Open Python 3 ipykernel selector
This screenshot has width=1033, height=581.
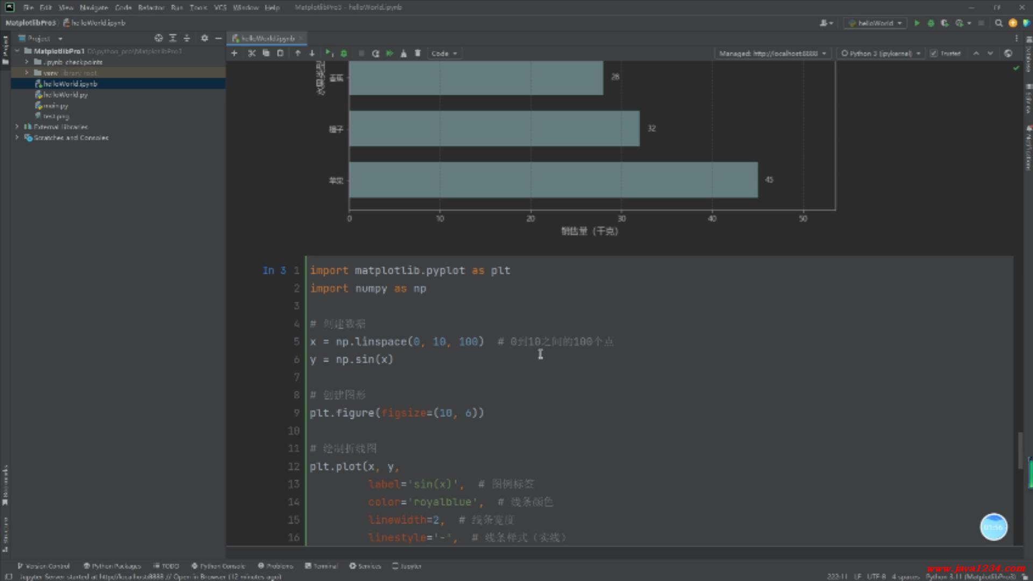pyautogui.click(x=881, y=53)
